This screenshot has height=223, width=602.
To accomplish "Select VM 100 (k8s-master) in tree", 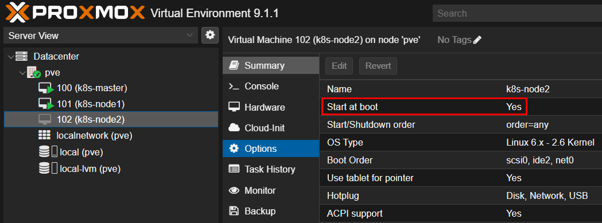I will pos(111,88).
